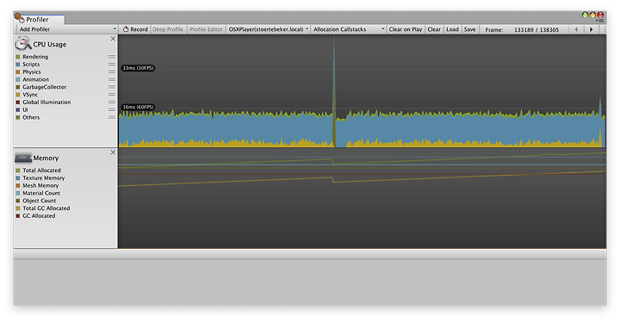Click the 33ms (30FPS) chart label

coord(138,68)
